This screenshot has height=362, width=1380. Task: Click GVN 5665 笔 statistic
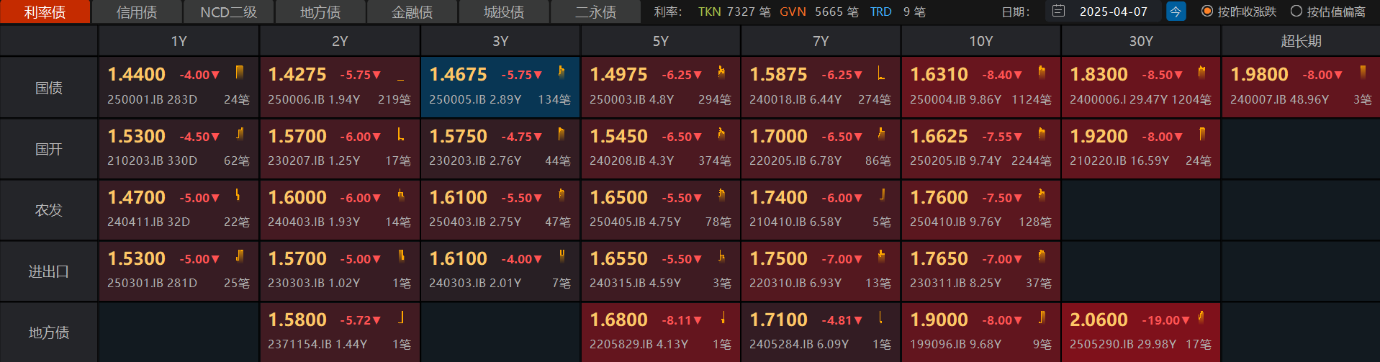pyautogui.click(x=819, y=12)
